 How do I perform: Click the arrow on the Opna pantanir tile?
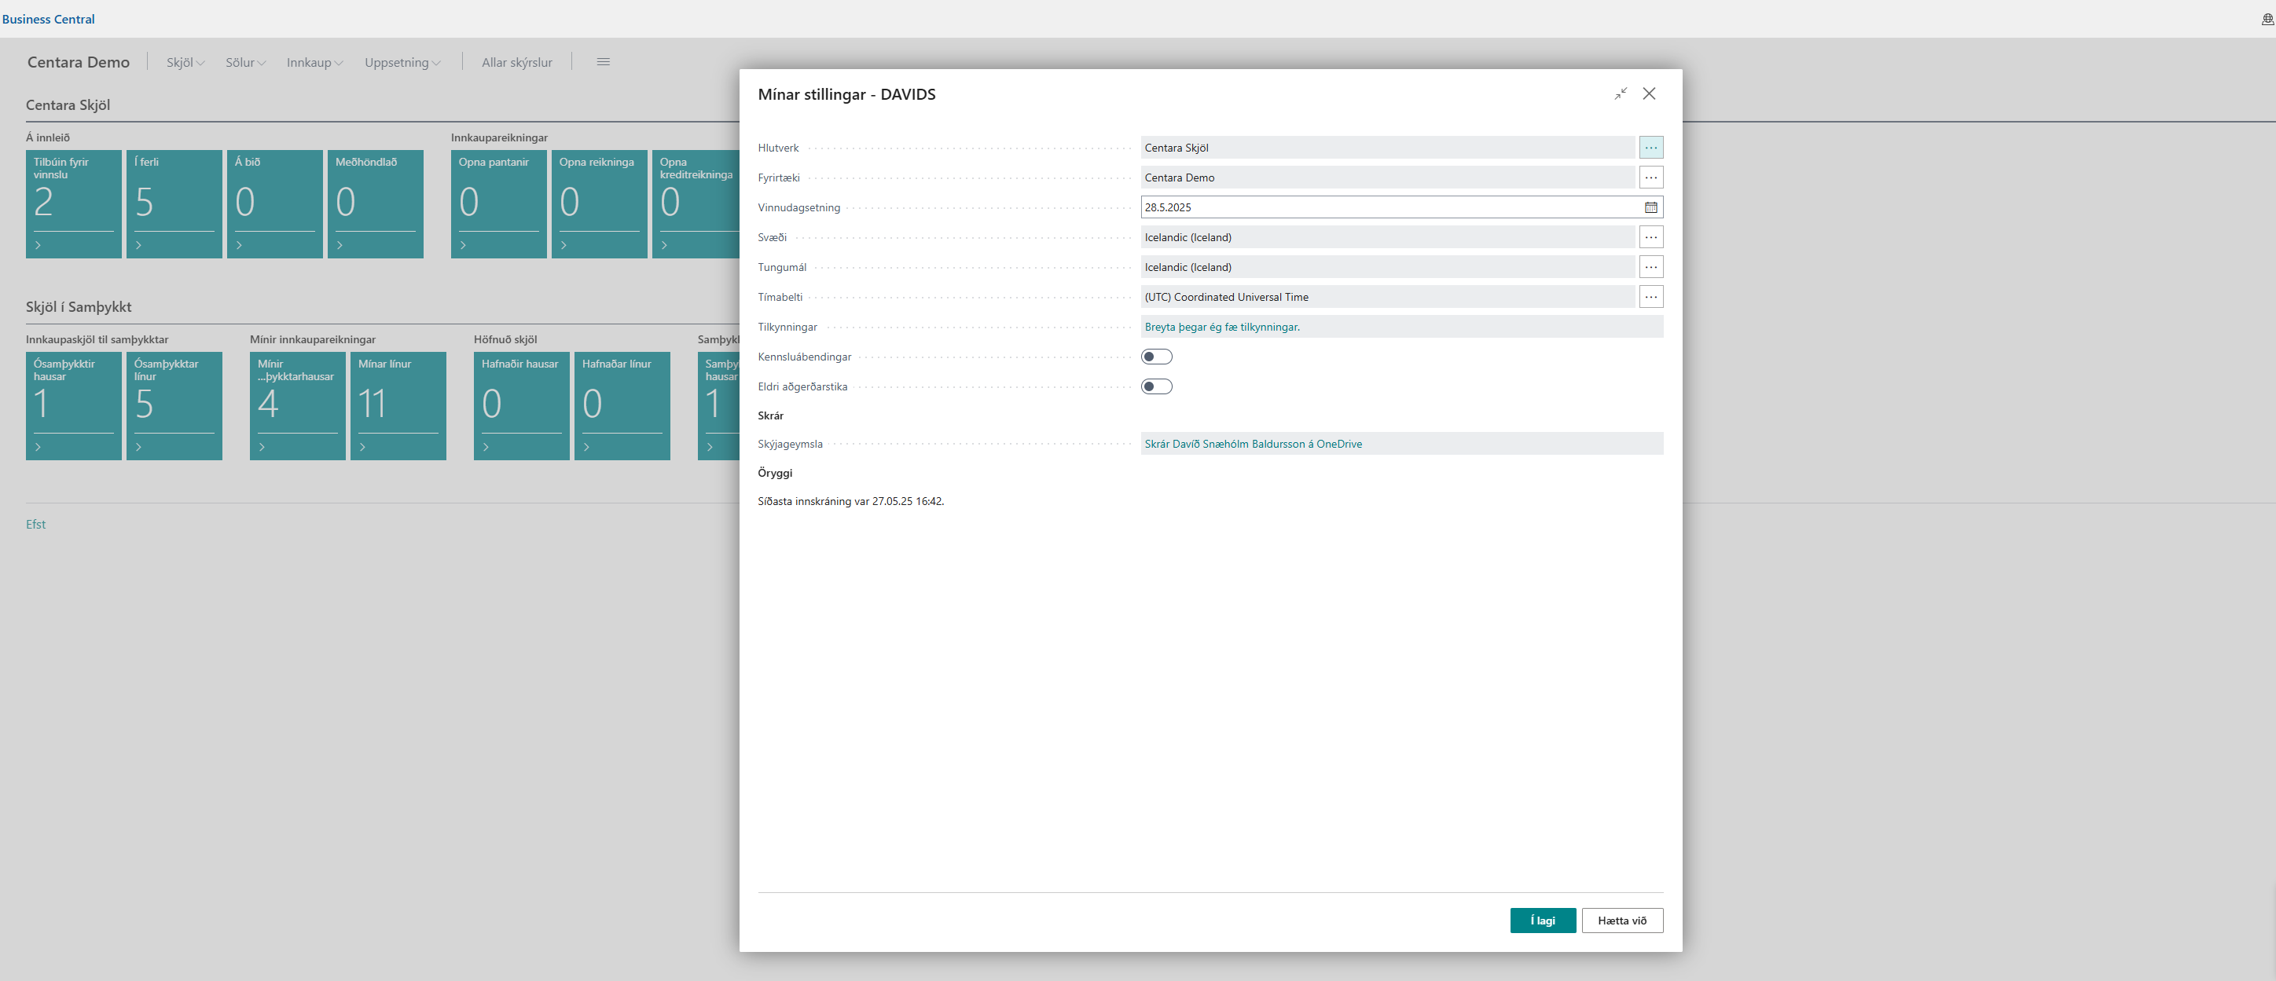point(463,246)
